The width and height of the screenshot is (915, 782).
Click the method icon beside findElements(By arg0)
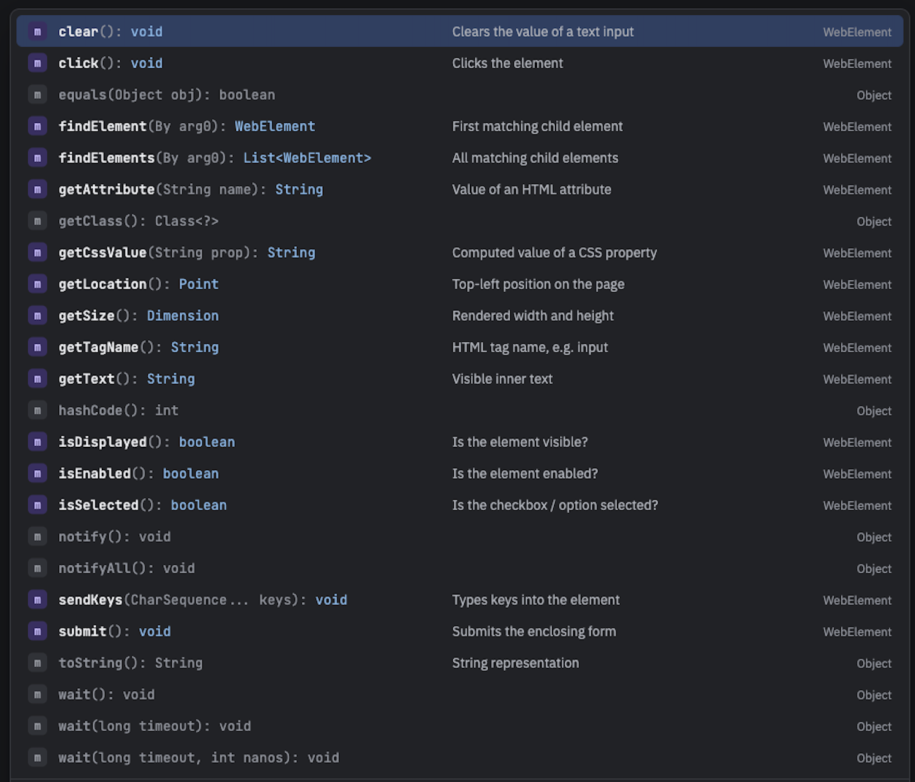point(37,158)
